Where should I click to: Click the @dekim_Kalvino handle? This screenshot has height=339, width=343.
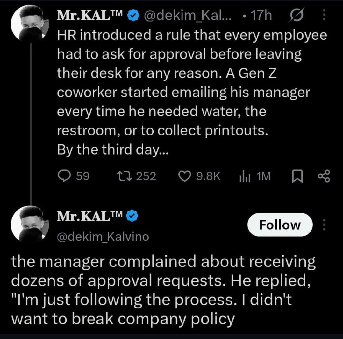pyautogui.click(x=103, y=237)
